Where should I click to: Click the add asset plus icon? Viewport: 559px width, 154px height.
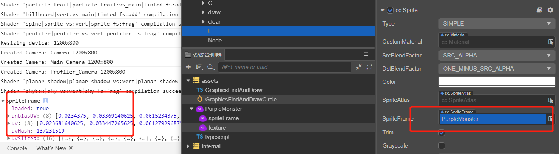coord(188,67)
